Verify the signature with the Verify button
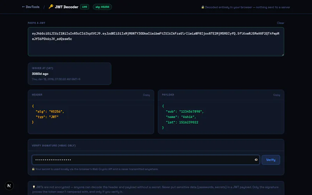Screen dimensions: 312x195 [x=271, y=160]
